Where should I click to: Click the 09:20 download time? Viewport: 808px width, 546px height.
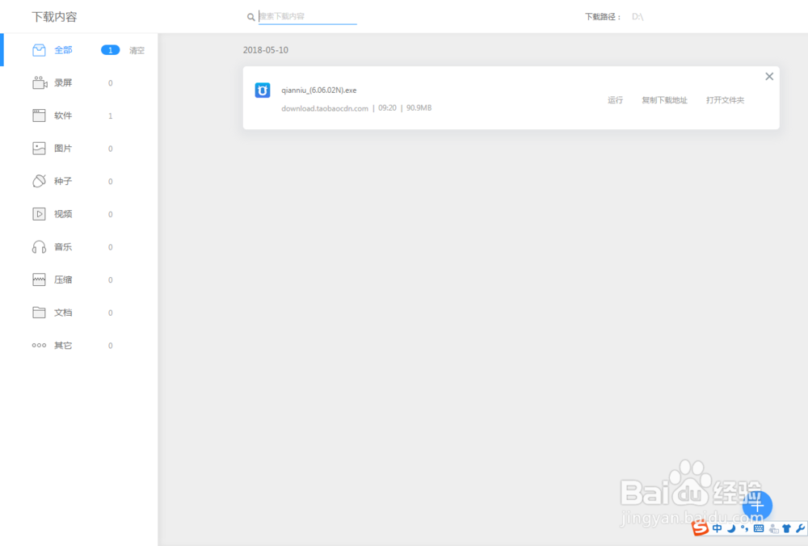click(x=388, y=108)
